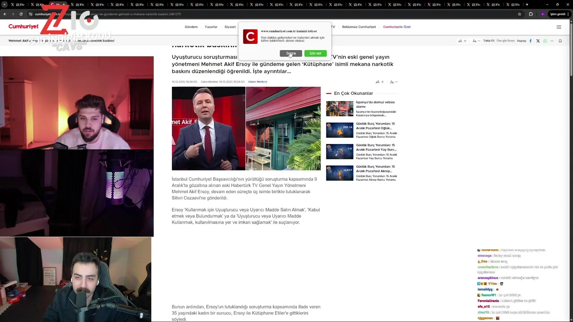Share the article via WhatsApp
The height and width of the screenshot is (322, 573).
pos(545,41)
